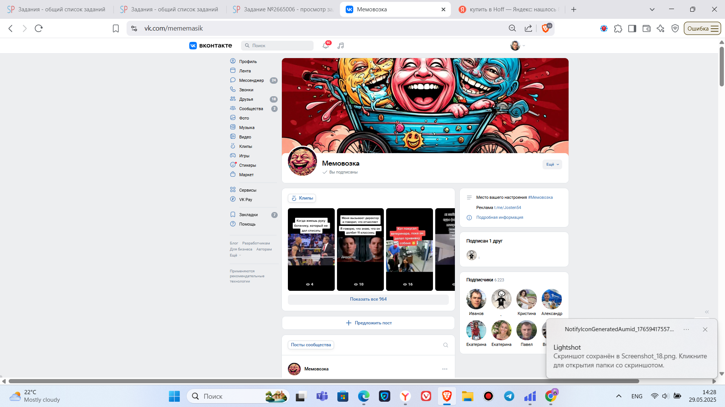The height and width of the screenshot is (407, 725).
Task: Click the Маркет sidebar icon
Action: click(233, 174)
